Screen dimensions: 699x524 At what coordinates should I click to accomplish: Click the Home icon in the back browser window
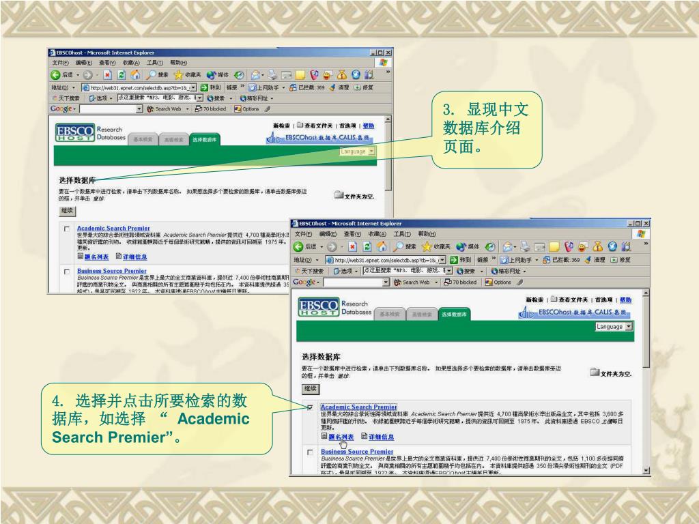pyautogui.click(x=135, y=75)
